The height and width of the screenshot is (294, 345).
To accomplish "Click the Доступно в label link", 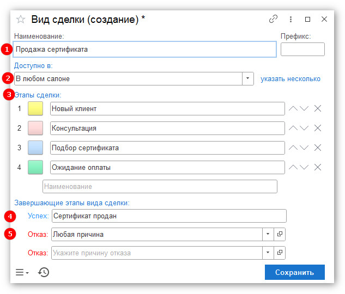I will (33, 65).
